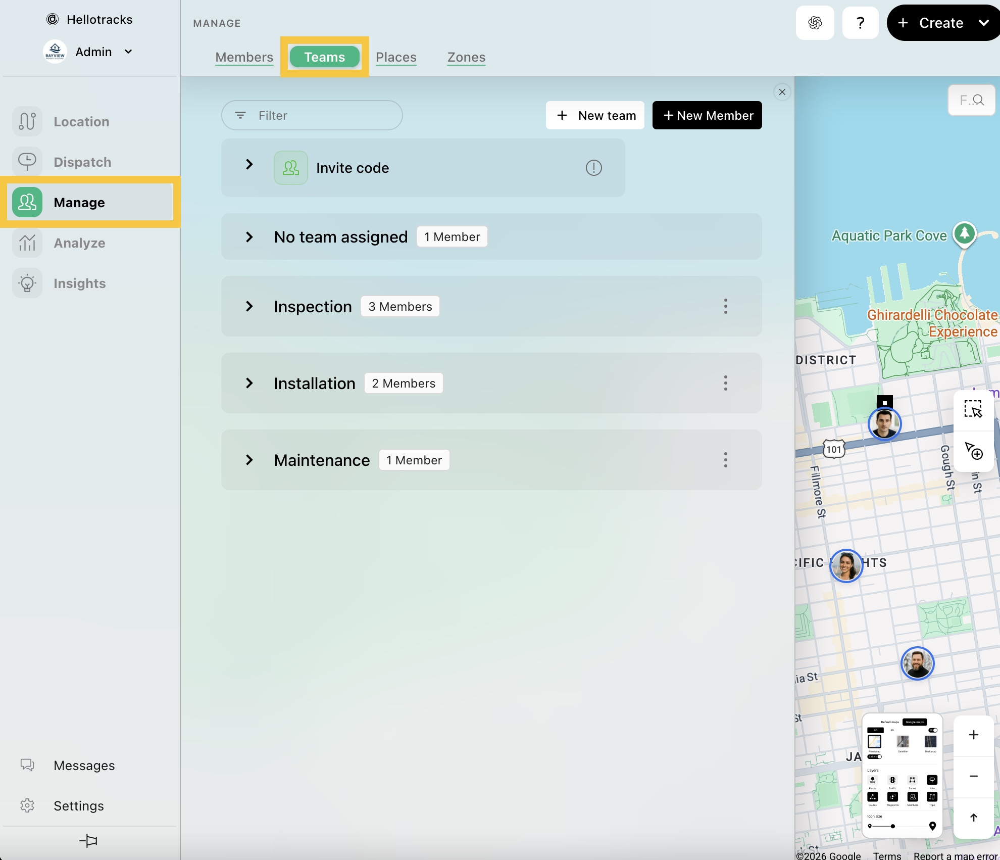Viewport: 1000px width, 860px height.
Task: Open Insights from the sidebar
Action: click(79, 283)
